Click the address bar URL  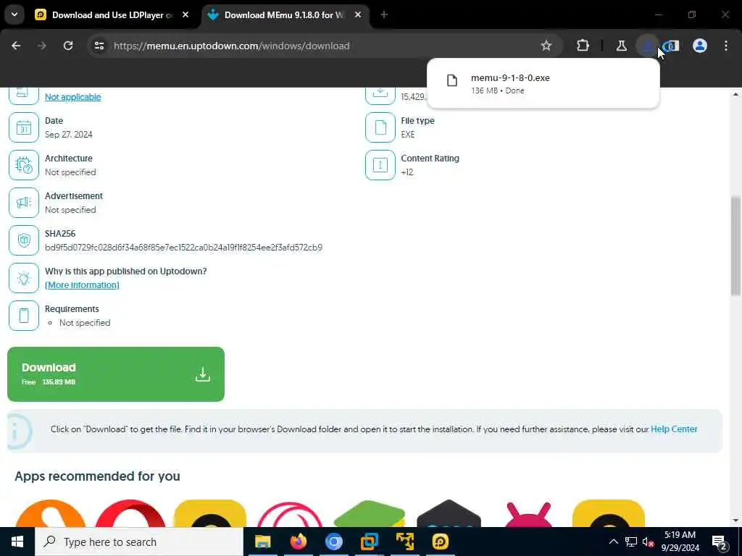(231, 46)
